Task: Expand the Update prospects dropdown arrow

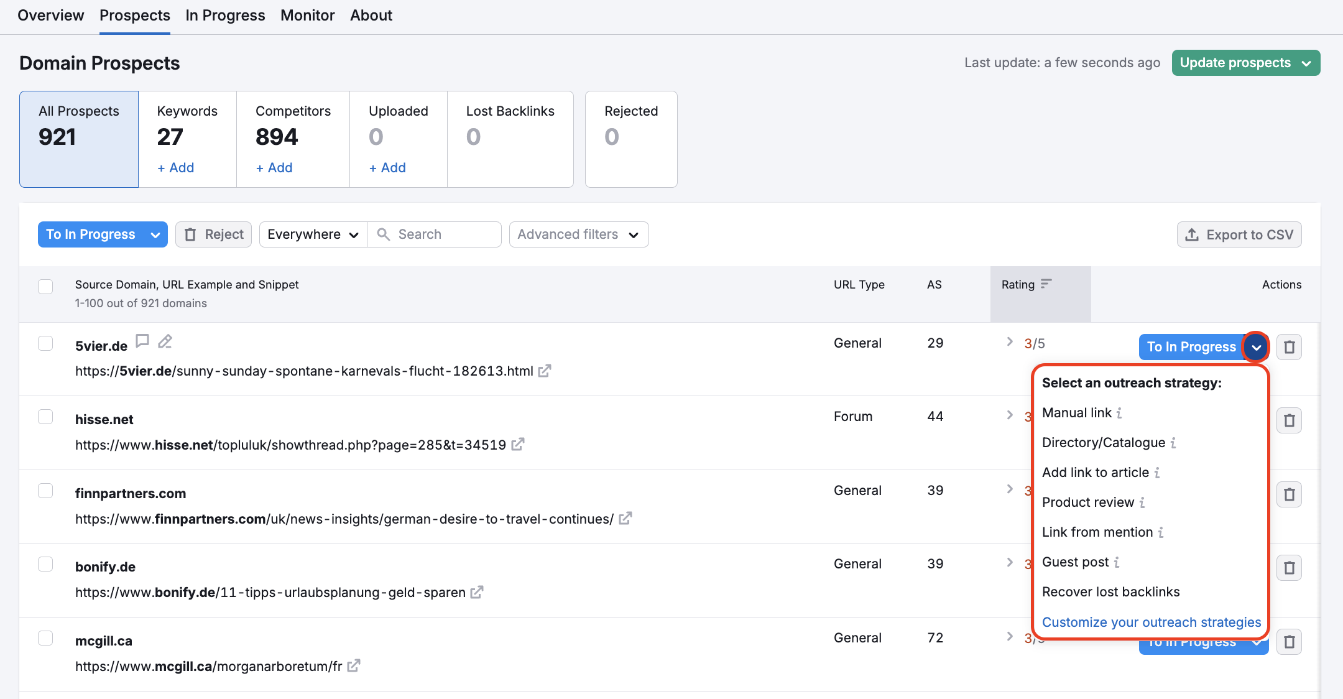Action: (x=1306, y=63)
